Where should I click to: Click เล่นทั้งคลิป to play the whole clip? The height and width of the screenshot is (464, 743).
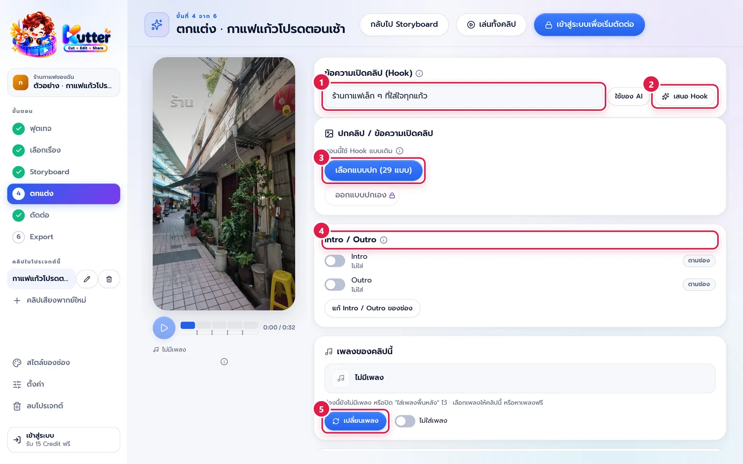(x=491, y=25)
